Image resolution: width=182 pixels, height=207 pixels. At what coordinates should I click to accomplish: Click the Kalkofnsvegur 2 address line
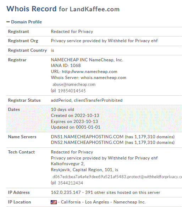click(68, 164)
